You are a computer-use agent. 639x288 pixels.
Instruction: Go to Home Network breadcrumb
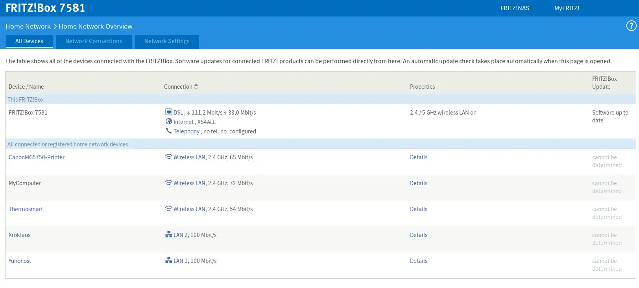[28, 26]
